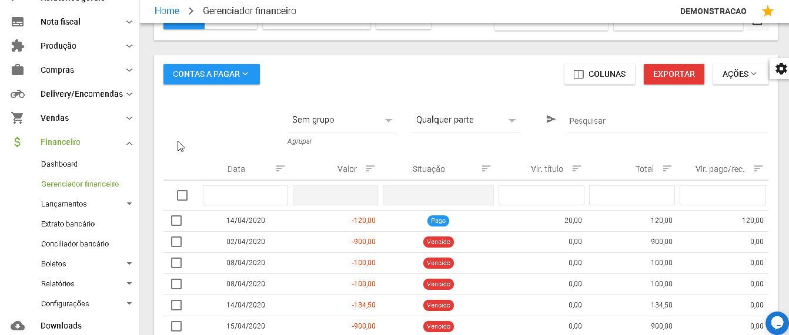Viewport: 789px width, 335px height.
Task: Open the Dashboard menu item
Action: point(59,164)
